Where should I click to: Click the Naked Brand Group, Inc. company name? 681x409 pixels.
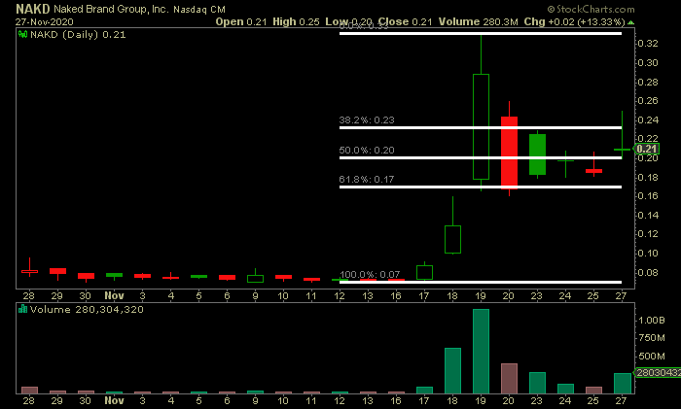click(111, 9)
